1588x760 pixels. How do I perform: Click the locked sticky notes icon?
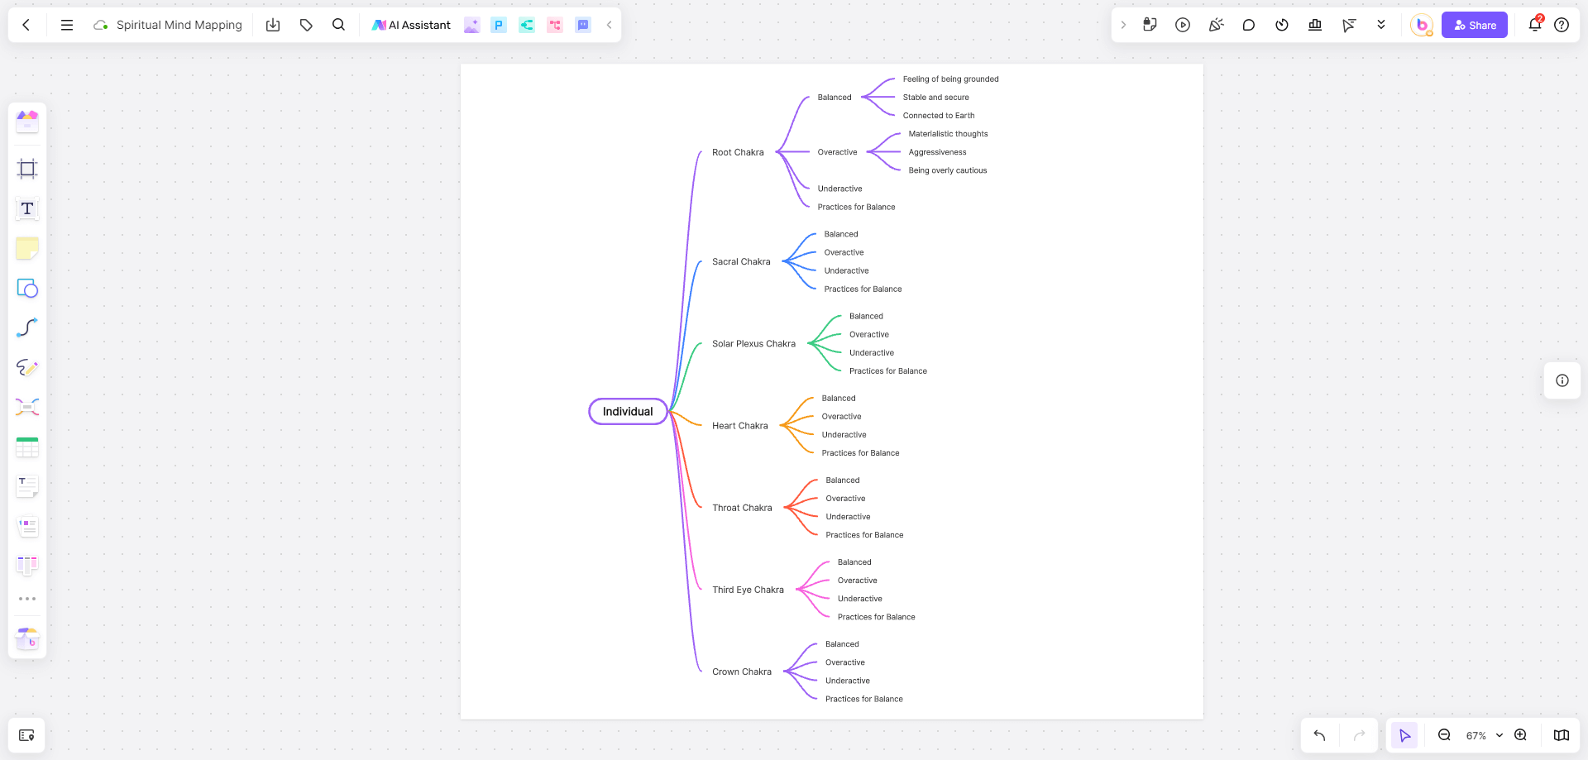coord(1150,25)
